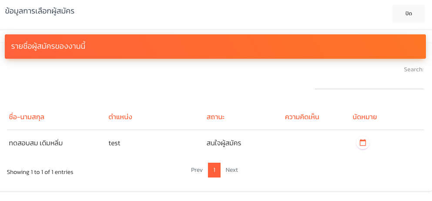The width and height of the screenshot is (432, 201).
Task: Sort by the นัดหมาย column header
Action: click(365, 117)
